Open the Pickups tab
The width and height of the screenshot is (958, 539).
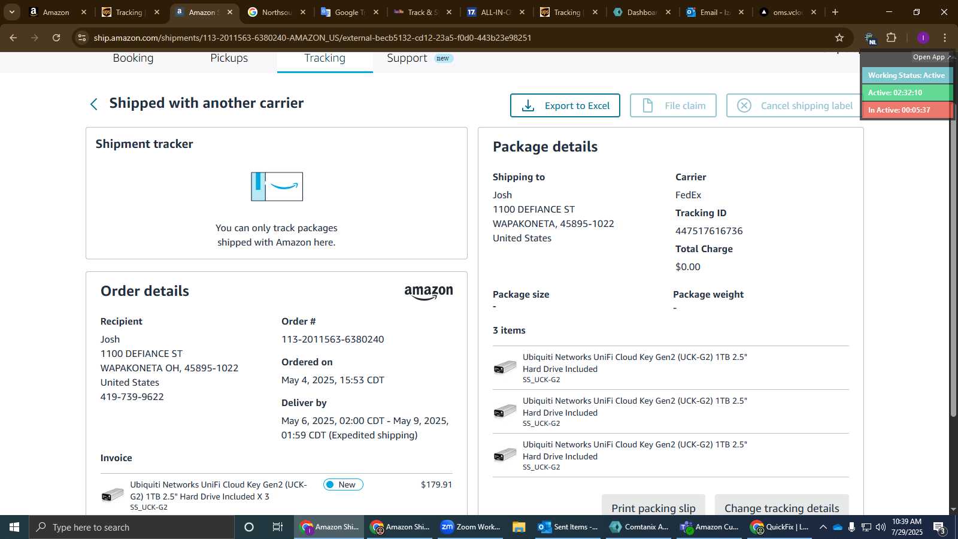pos(229,59)
